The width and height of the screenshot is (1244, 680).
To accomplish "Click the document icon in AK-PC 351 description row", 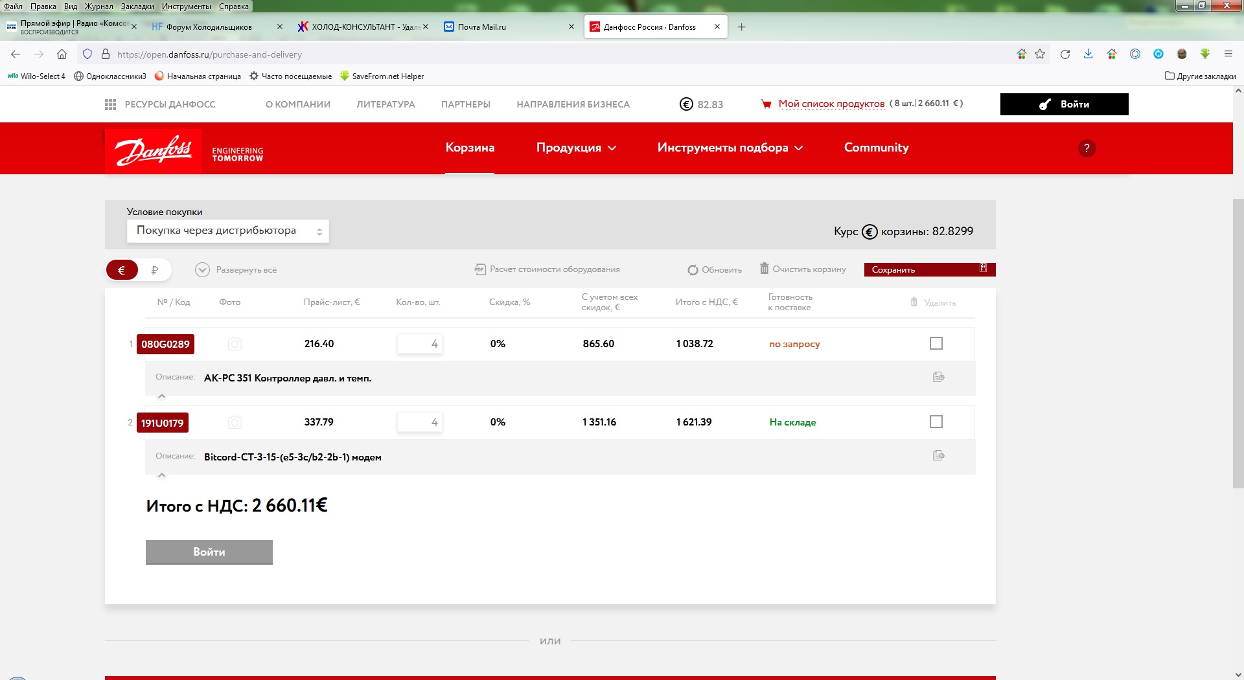I will click(938, 377).
